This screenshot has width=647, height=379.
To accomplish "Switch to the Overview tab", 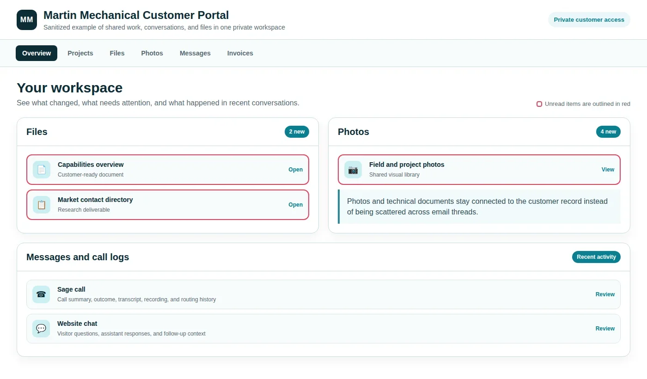I will tap(37, 53).
